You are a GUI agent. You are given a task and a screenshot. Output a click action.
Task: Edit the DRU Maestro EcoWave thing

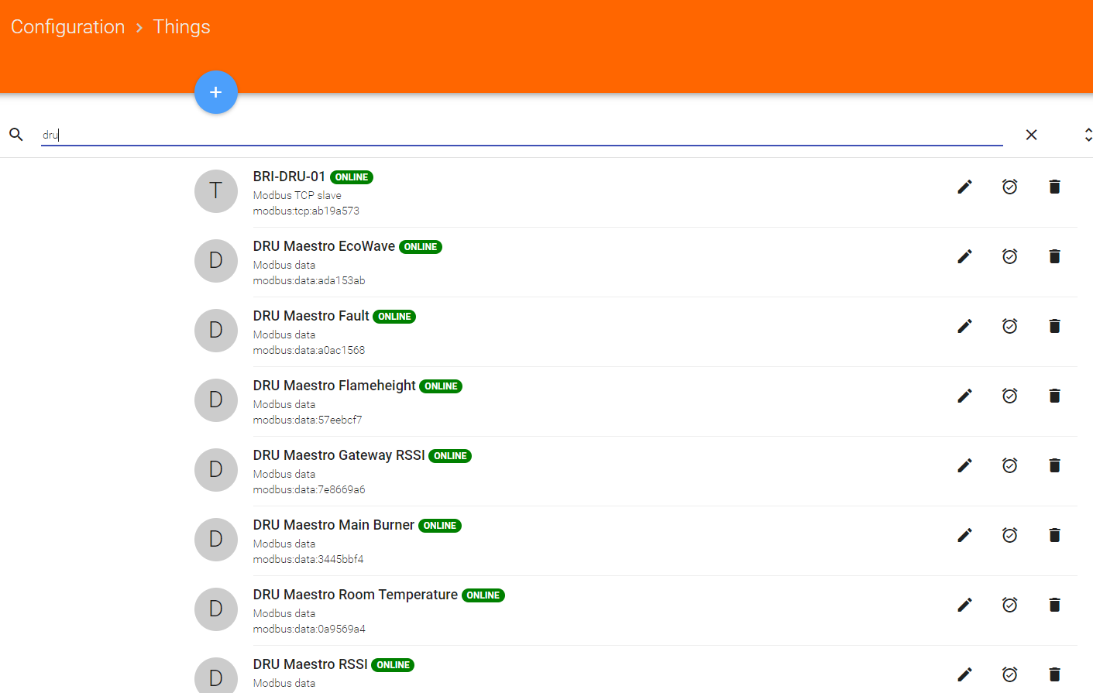pyautogui.click(x=964, y=256)
